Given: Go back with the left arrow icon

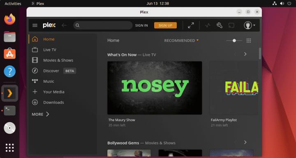Looking at the screenshot, I should click(64, 26).
